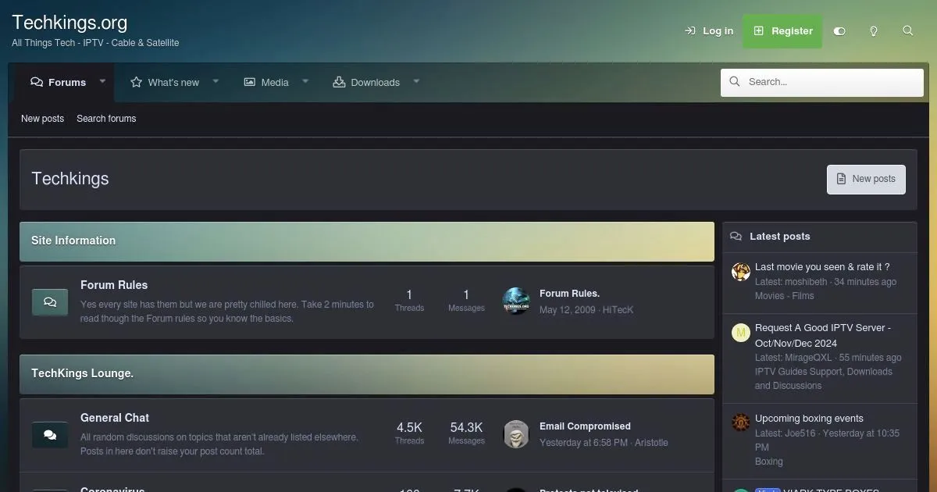Focus the Search input field
This screenshot has width=937, height=492.
pos(822,82)
